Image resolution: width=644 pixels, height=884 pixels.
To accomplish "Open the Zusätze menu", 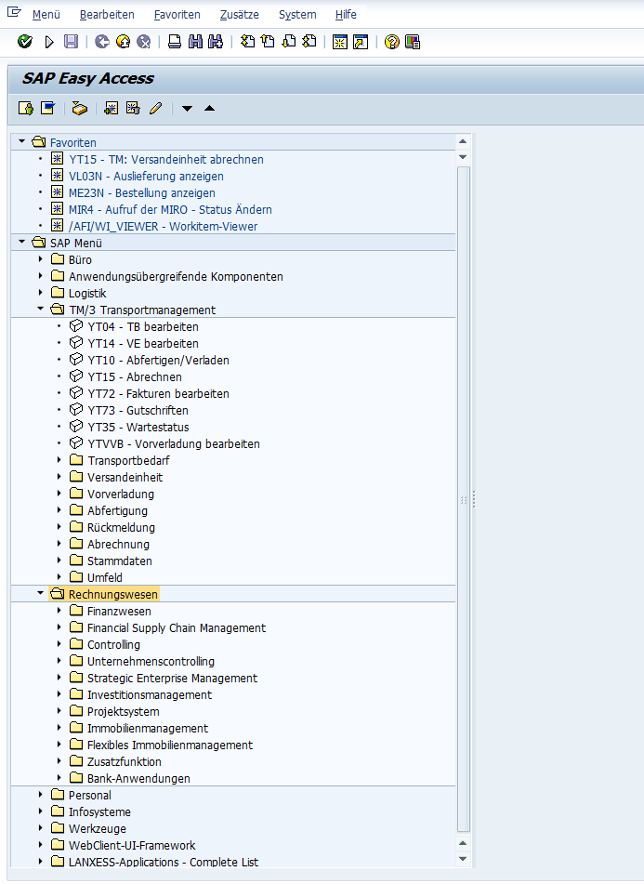I will click(240, 15).
